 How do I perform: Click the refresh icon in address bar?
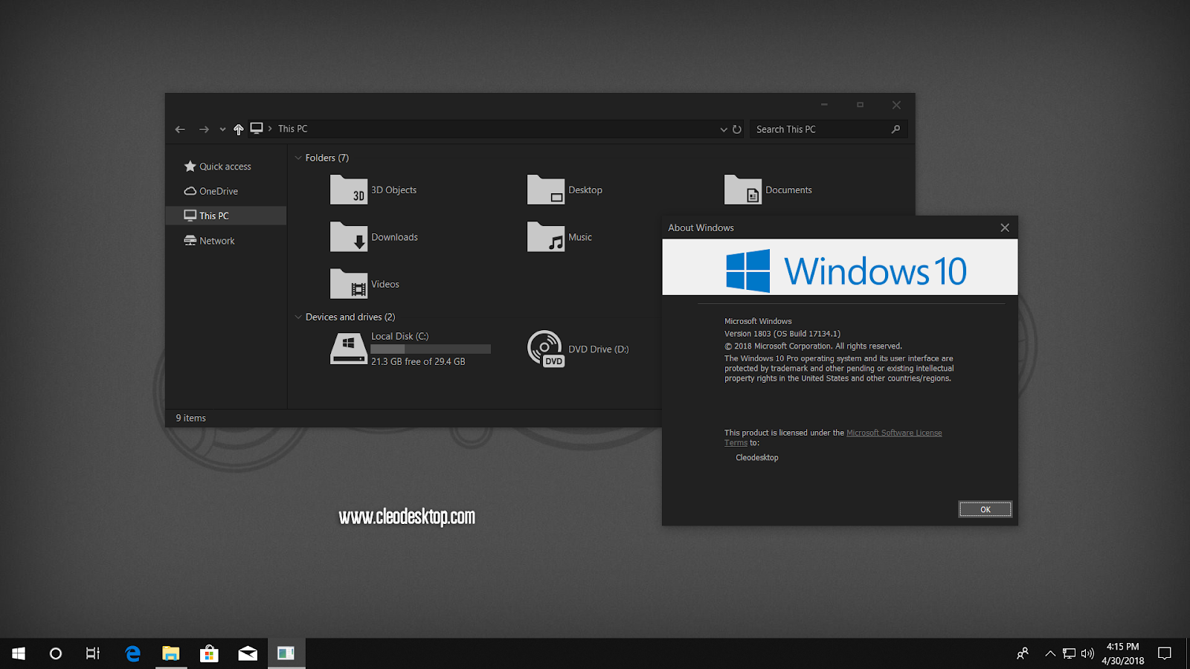[737, 129]
